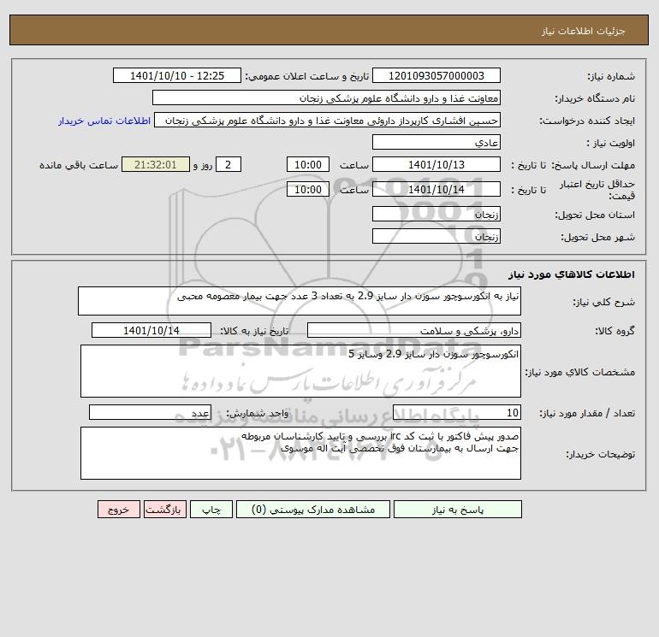Click the واحد شمارش field showing عدد
The image size is (659, 637).
click(150, 412)
